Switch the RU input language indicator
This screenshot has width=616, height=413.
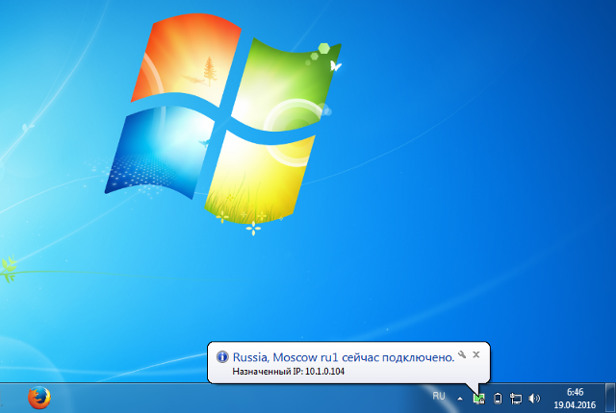click(439, 396)
